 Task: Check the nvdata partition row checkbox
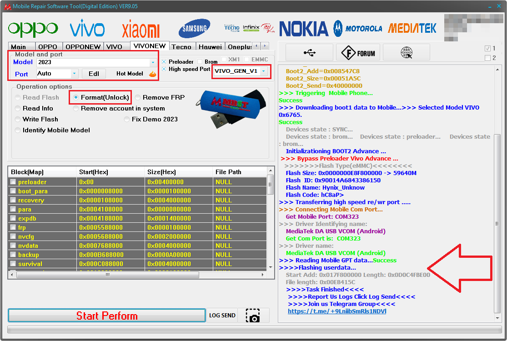coord(13,246)
